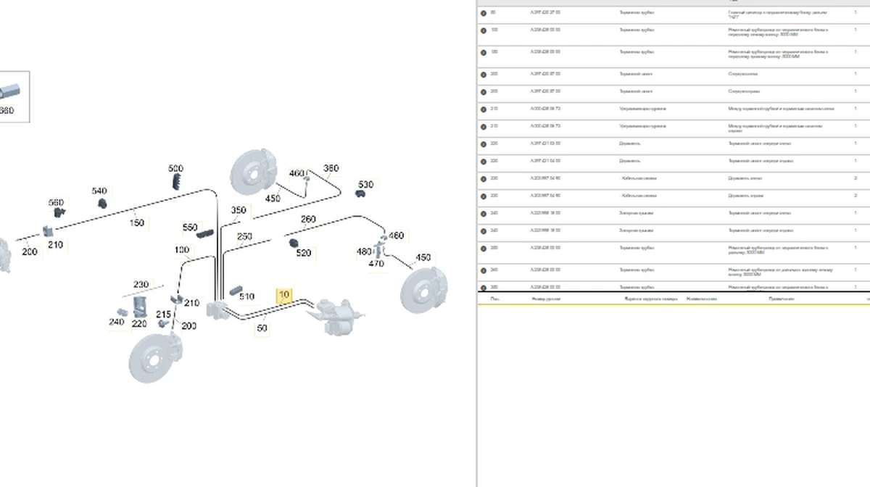Screen dimensions: 870x487
Task: Select callout 50 below the brake lines
Action: pyautogui.click(x=262, y=328)
